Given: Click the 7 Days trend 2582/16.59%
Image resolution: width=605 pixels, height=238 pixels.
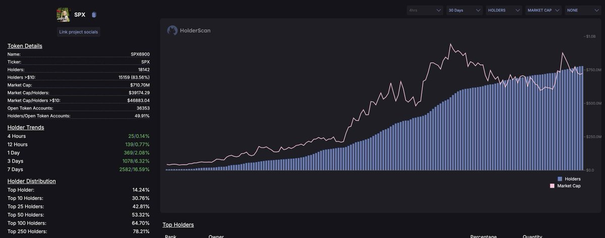Looking at the screenshot, I should pyautogui.click(x=135, y=169).
